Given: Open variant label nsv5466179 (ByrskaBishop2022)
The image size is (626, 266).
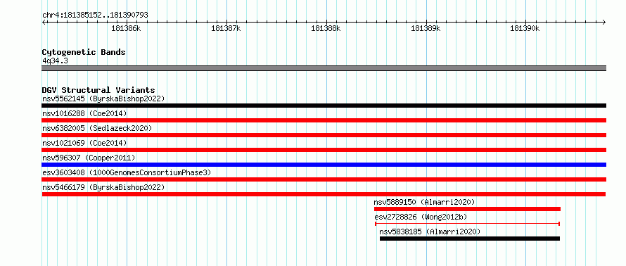Looking at the screenshot, I should (x=103, y=187).
